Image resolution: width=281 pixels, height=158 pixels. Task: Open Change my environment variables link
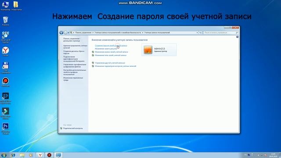tap(73, 79)
